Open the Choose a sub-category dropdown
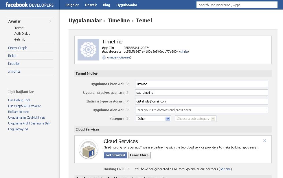The width and height of the screenshot is (283, 178). point(196,119)
